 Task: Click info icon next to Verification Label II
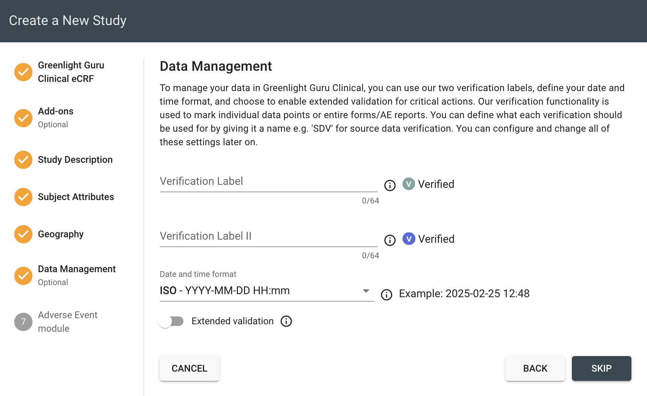pyautogui.click(x=390, y=240)
